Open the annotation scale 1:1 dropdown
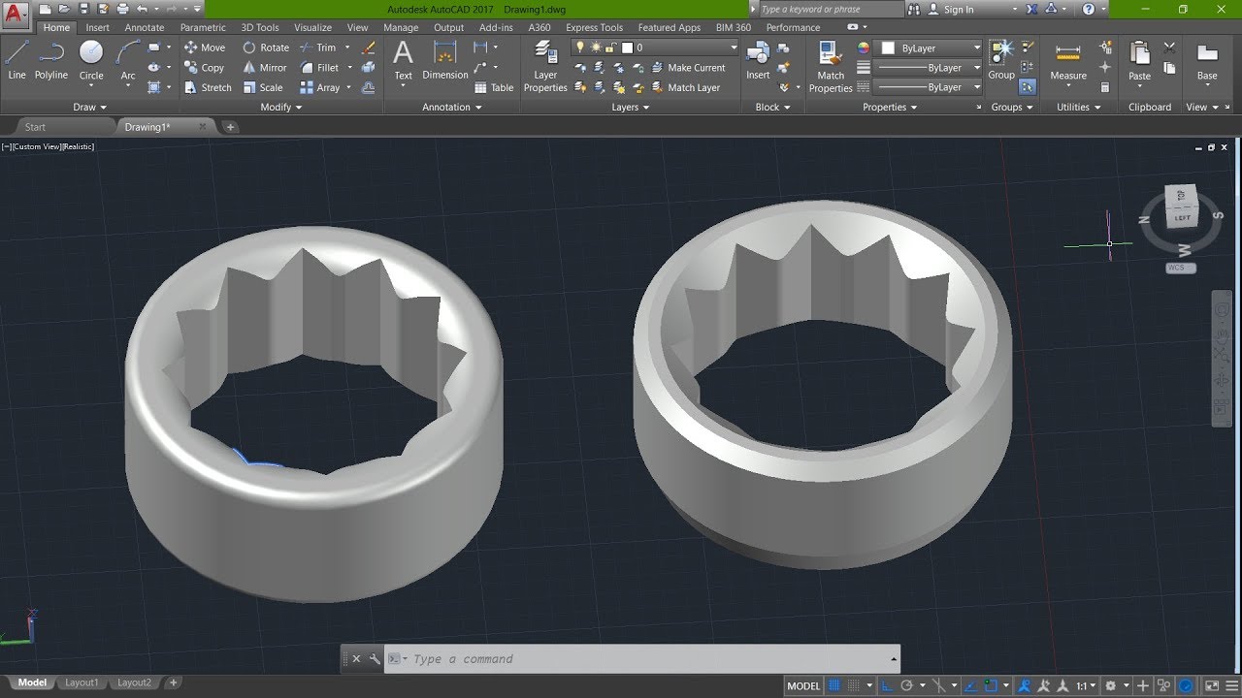The image size is (1242, 698). coord(1087,685)
